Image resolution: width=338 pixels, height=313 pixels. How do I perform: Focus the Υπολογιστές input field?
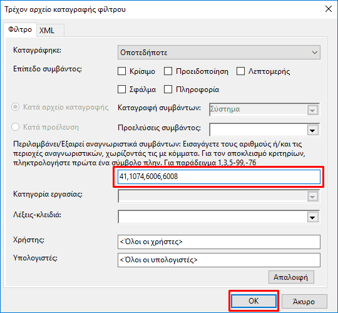pyautogui.click(x=219, y=260)
